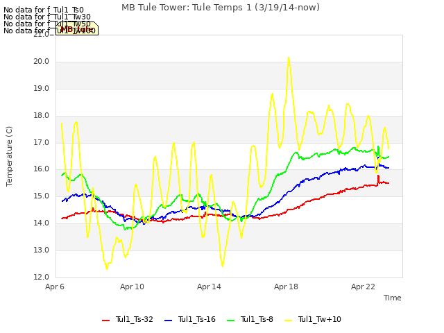Click the Temperature (C) axis label
Screen dimensions: 444x333
[9, 156]
